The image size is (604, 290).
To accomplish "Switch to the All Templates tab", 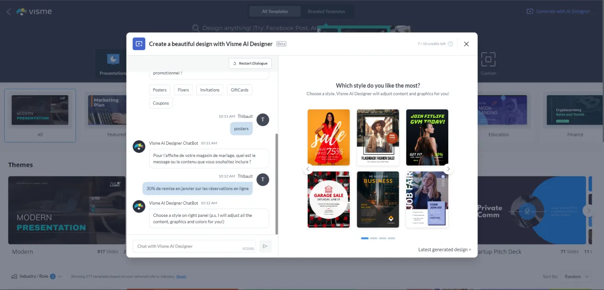I will tap(275, 11).
